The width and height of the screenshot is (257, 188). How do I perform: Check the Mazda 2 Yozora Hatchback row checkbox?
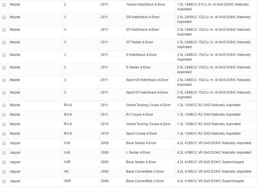coord(4,5)
